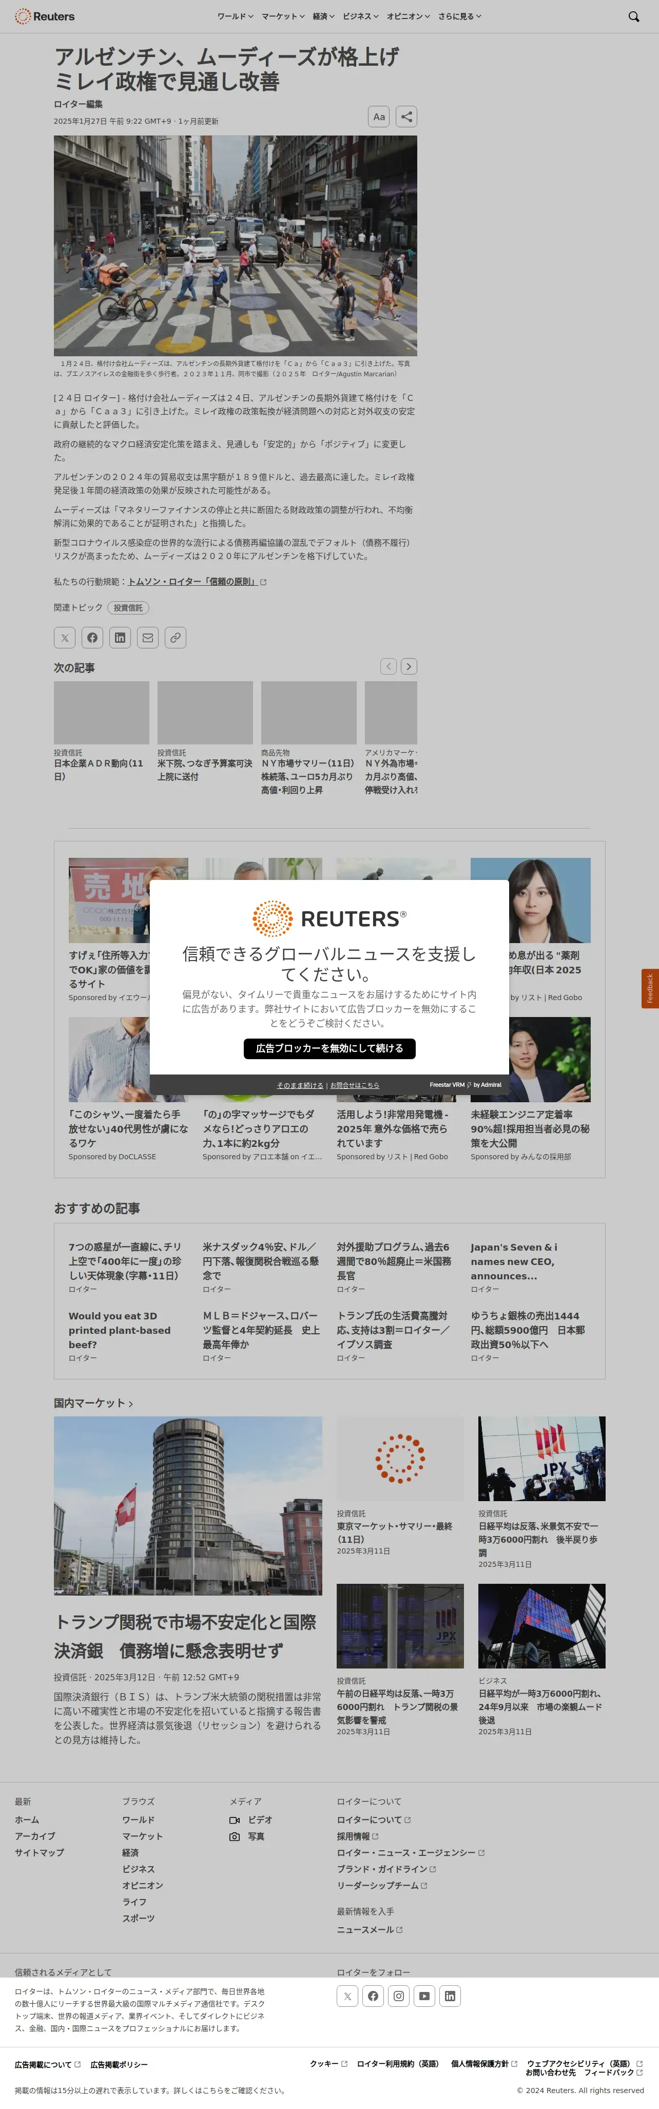Open Would you eat 3D printed article
The width and height of the screenshot is (659, 2109).
pos(120,1330)
